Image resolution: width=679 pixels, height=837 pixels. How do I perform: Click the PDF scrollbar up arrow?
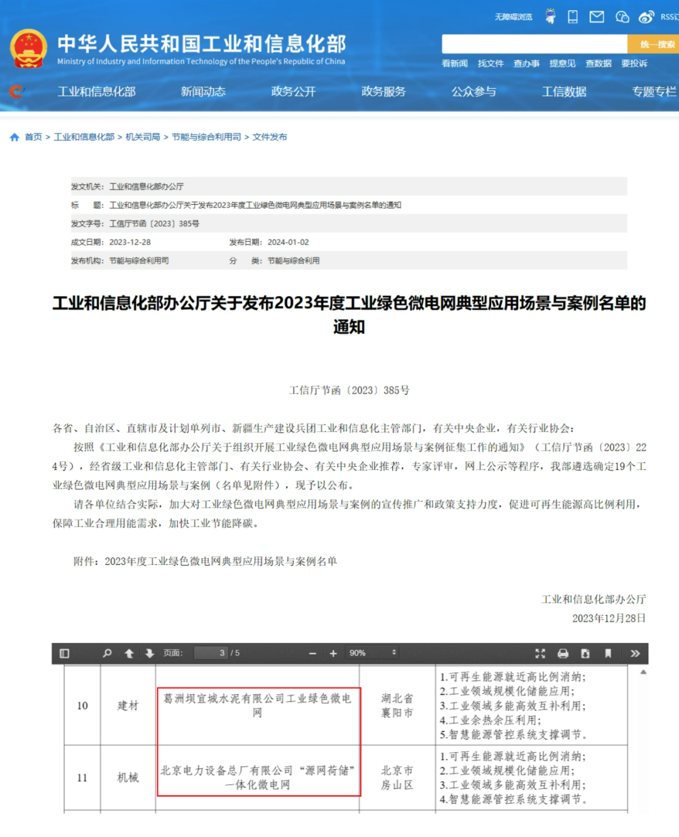click(x=643, y=672)
